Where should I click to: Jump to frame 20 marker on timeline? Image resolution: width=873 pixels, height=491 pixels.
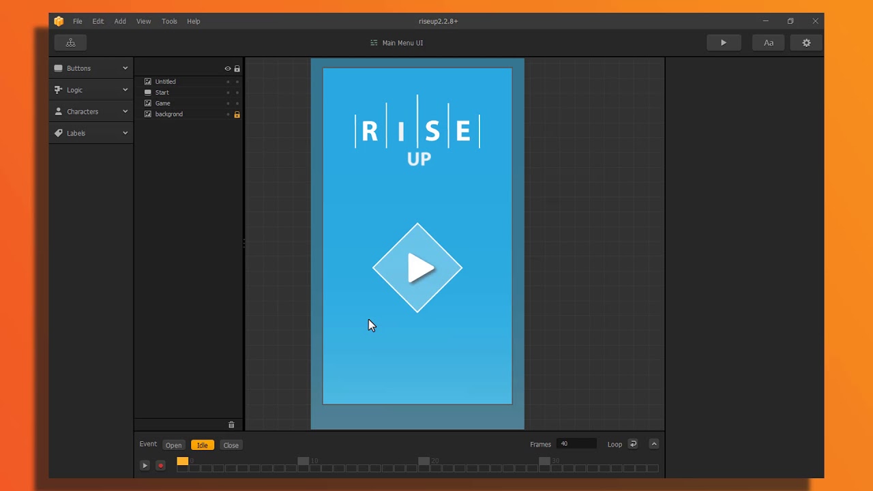pyautogui.click(x=424, y=462)
